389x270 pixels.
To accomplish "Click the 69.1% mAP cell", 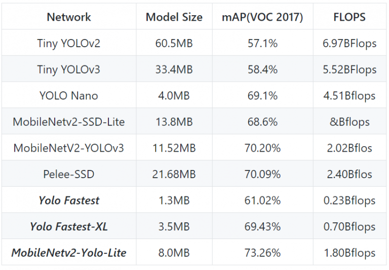I will point(262,95).
